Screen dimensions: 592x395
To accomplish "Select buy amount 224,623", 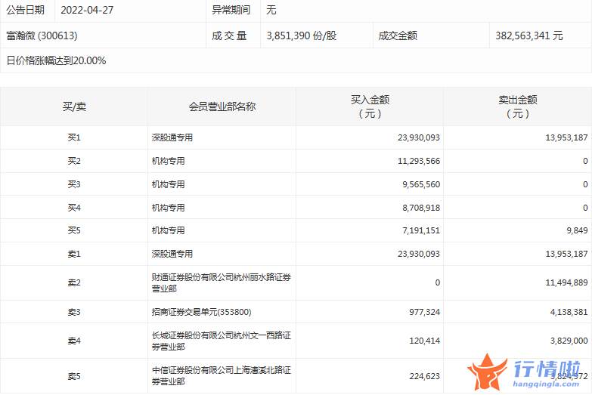I will 424,376.
